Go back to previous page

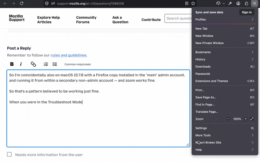point(5,4)
